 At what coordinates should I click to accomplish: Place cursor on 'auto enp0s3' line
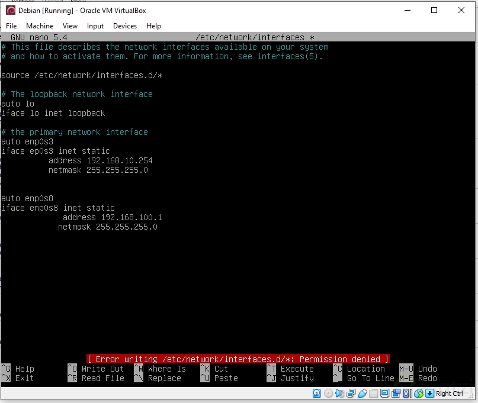[27, 141]
